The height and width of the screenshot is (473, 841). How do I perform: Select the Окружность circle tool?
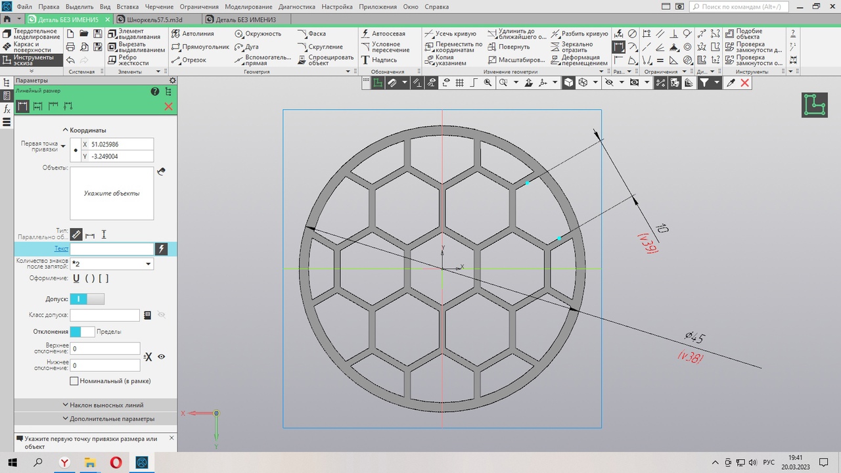258,34
